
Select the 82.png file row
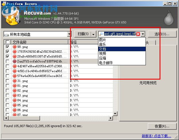click(x=58, y=90)
